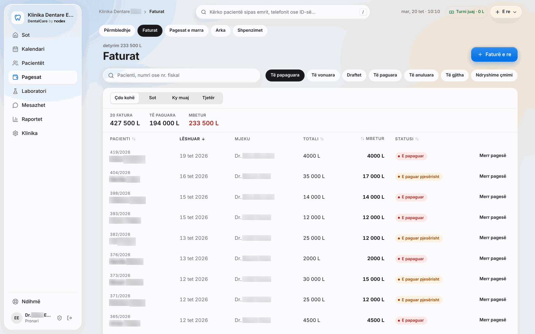The image size is (535, 334).
Task: Click the logout icon in sidebar footer
Action: coord(70,318)
